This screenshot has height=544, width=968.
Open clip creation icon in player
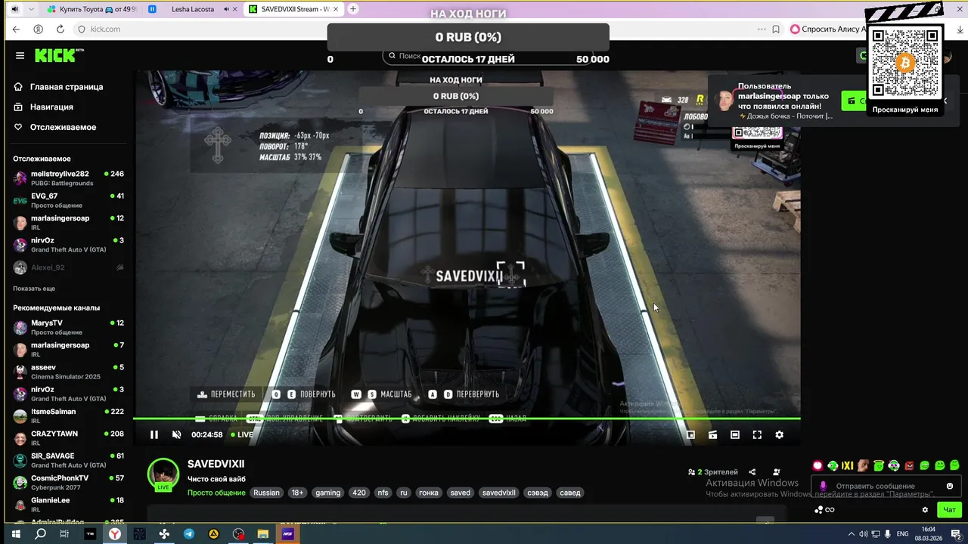click(x=712, y=434)
